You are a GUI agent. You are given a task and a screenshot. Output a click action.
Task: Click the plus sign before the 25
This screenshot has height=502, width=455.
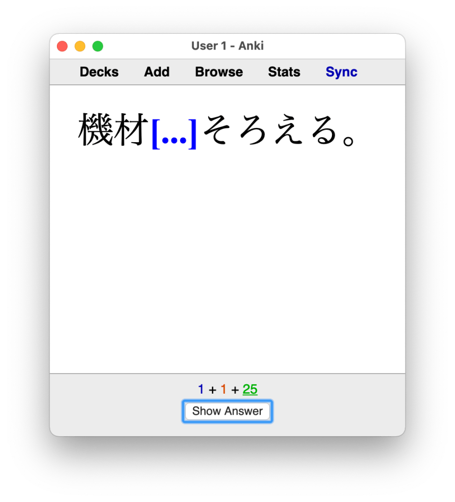[x=235, y=390]
